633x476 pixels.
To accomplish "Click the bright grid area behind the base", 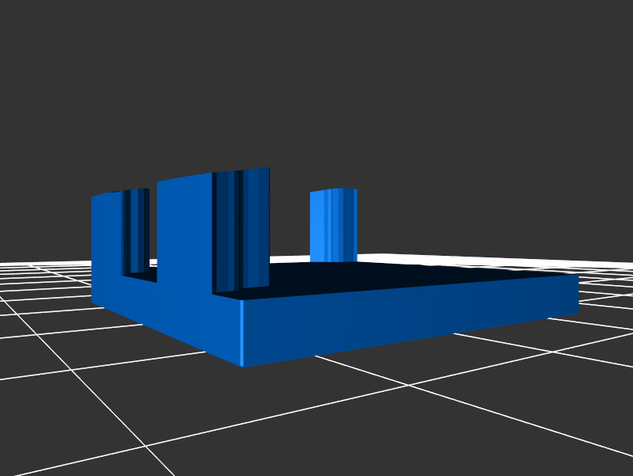I will [x=475, y=261].
